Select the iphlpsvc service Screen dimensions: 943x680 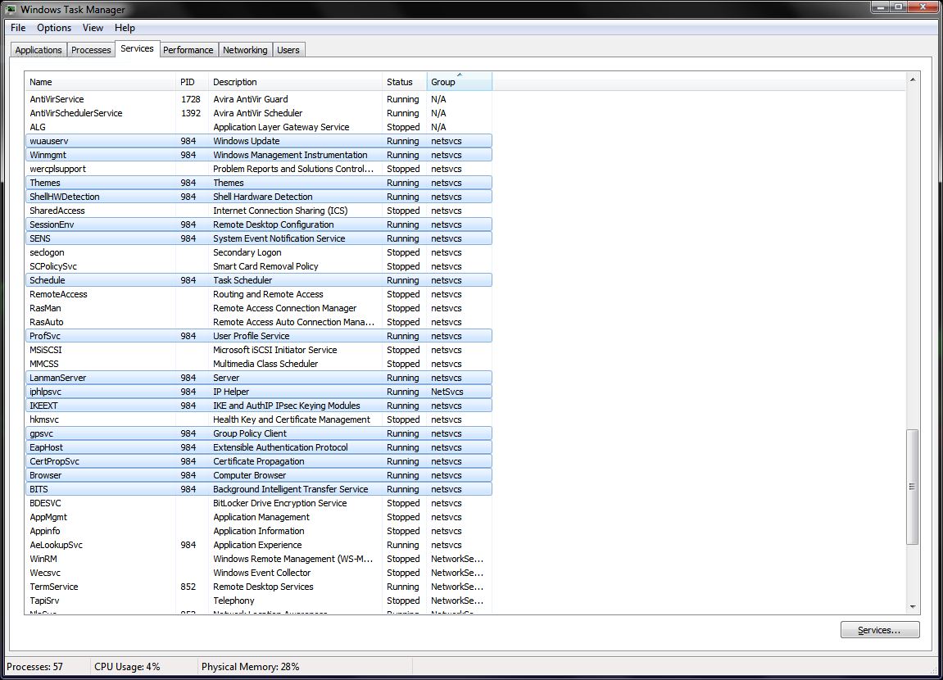coord(259,392)
